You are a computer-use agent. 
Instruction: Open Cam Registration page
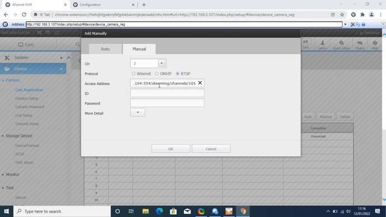tap(29, 90)
